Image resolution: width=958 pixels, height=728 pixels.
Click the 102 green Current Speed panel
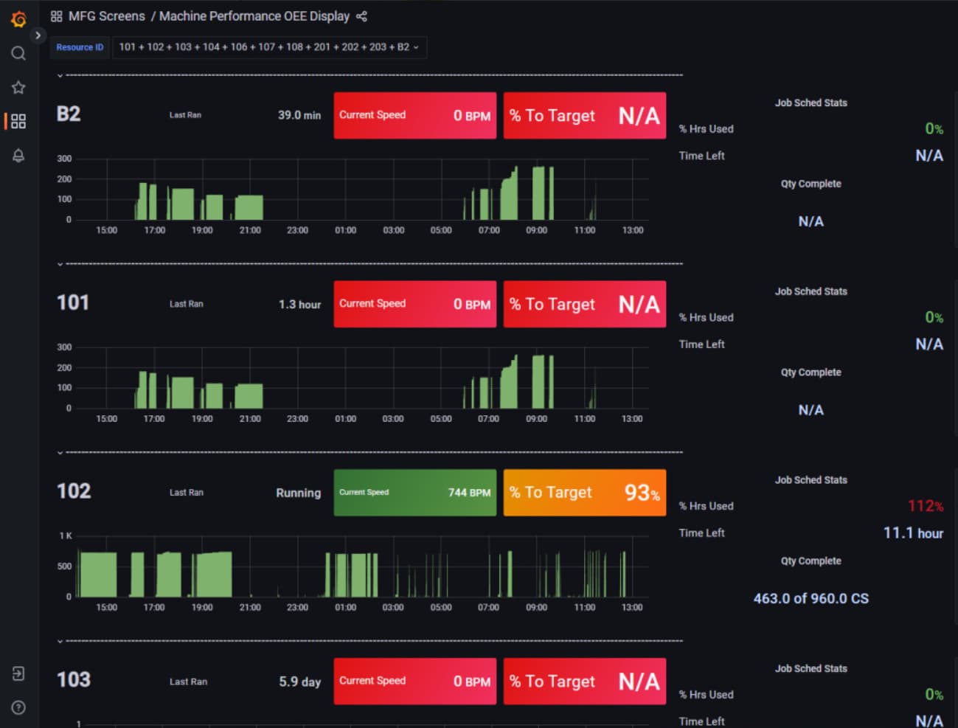pyautogui.click(x=415, y=493)
